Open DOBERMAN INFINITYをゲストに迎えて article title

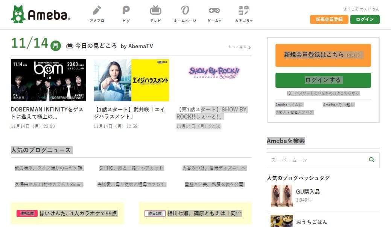(x=47, y=113)
